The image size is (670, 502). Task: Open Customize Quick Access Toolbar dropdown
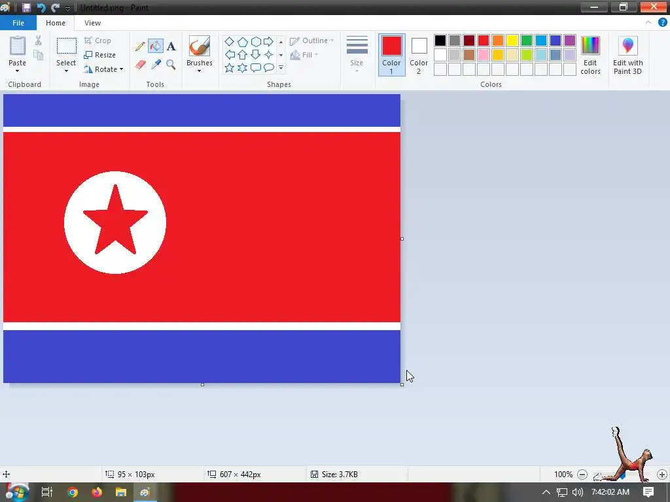click(67, 8)
